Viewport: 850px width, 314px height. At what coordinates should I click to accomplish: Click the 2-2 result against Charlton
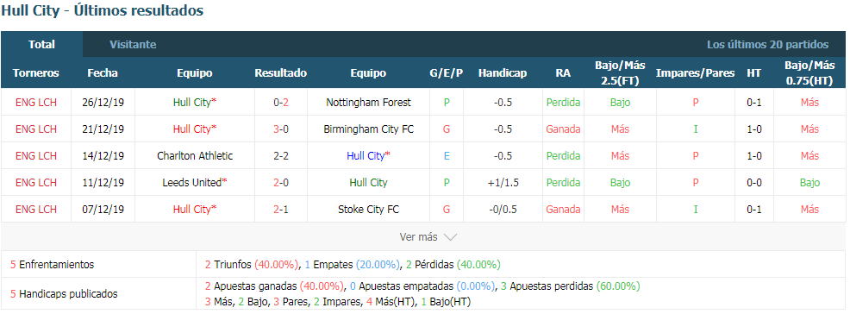281,155
